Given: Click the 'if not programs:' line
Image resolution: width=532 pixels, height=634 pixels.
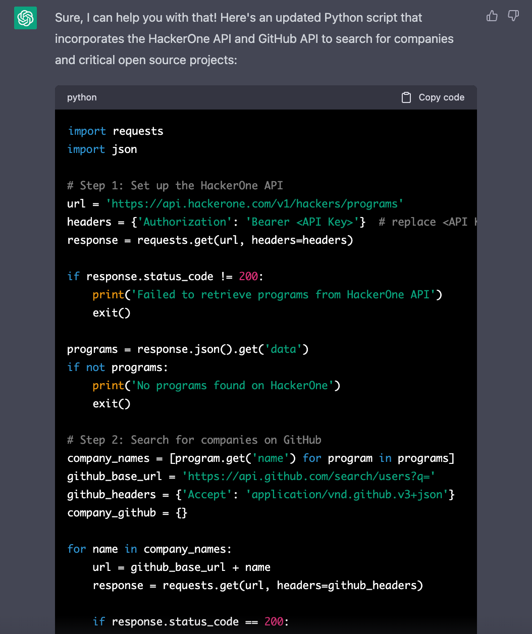Looking at the screenshot, I should pos(118,367).
